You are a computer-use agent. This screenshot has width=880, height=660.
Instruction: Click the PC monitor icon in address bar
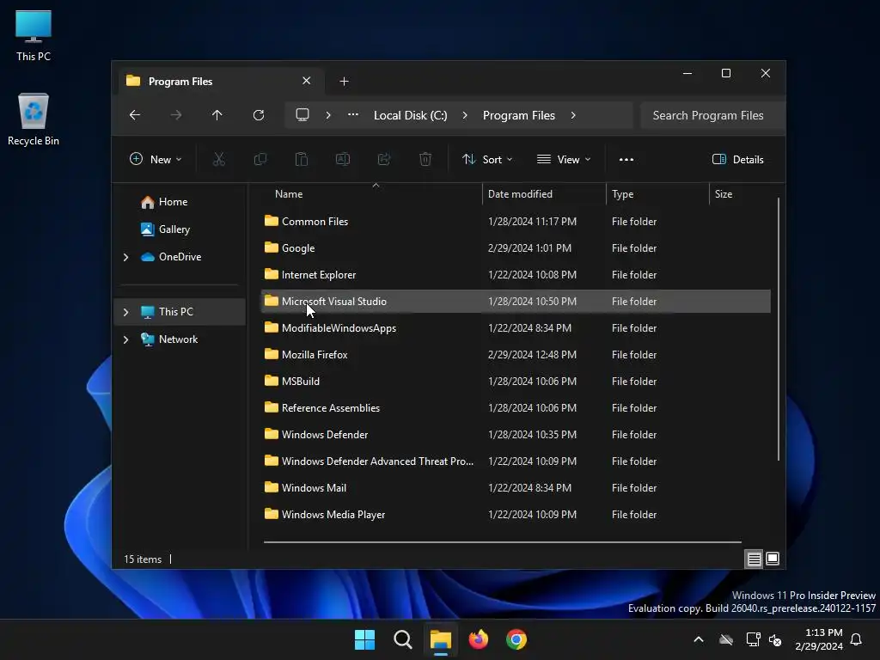pyautogui.click(x=302, y=115)
